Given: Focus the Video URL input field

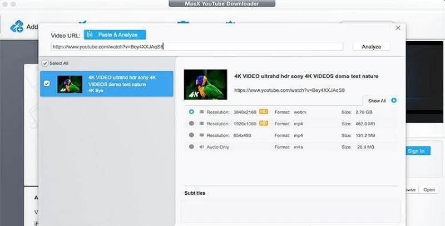Looking at the screenshot, I should click(197, 47).
